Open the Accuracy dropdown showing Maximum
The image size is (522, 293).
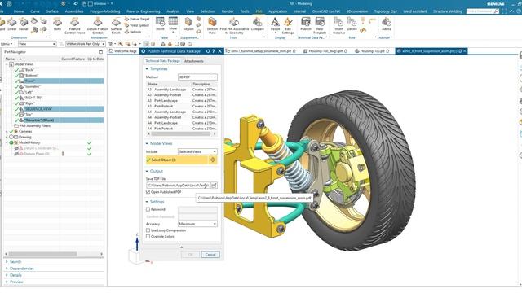tap(197, 224)
